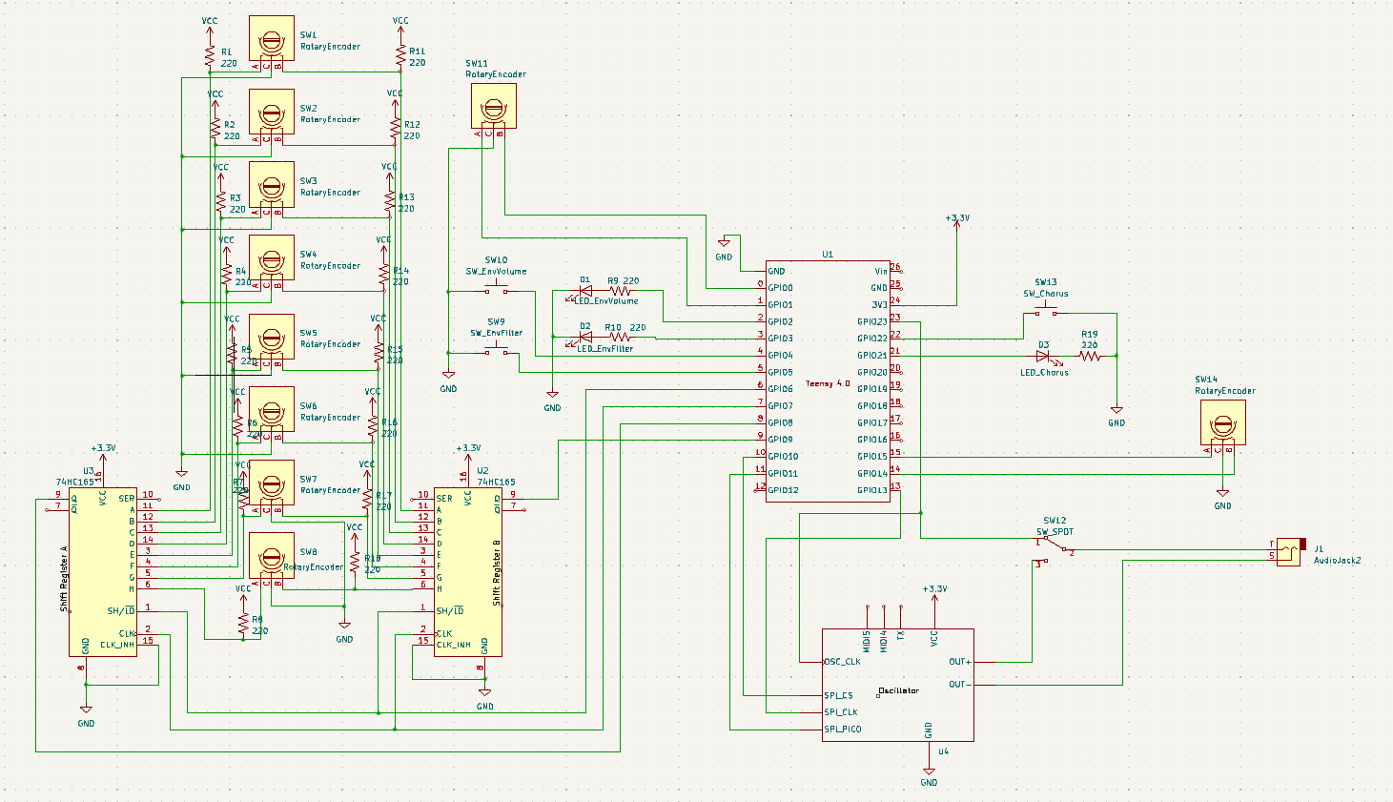Select the SW11 rotary encoder symbol
The height and width of the screenshot is (802, 1393).
pyautogui.click(x=494, y=106)
